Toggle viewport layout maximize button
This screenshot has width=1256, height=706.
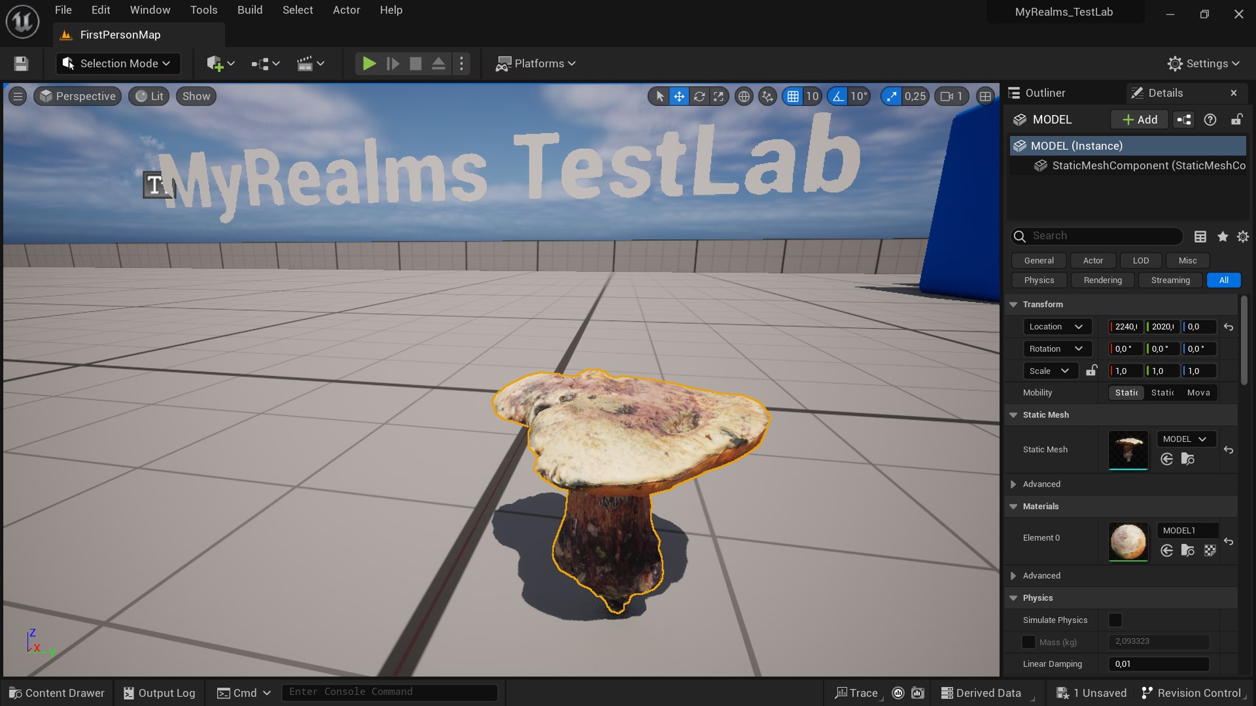click(985, 96)
